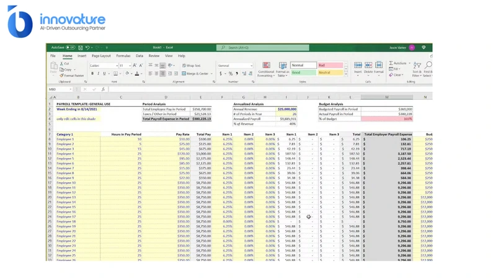Toggle Center horizontal alignment

pos(157,74)
